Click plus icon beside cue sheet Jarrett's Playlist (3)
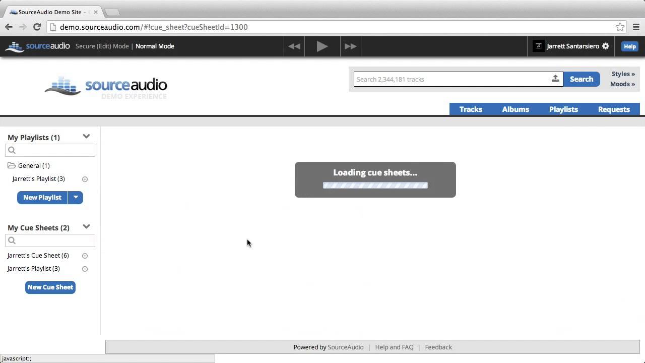645x363 pixels. click(x=85, y=269)
